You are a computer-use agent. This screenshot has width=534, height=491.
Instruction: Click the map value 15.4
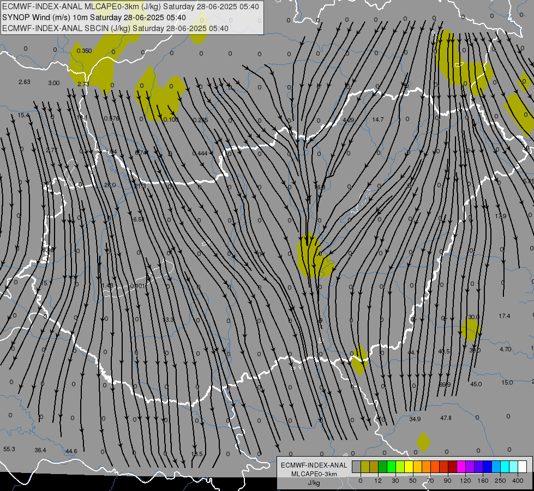click(x=23, y=115)
